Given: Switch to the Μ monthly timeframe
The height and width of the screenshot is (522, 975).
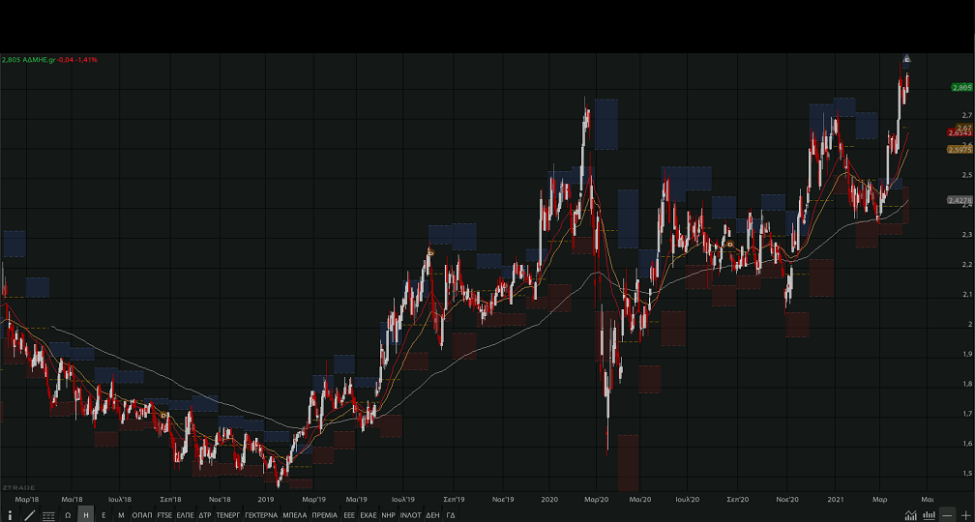Looking at the screenshot, I should [121, 515].
